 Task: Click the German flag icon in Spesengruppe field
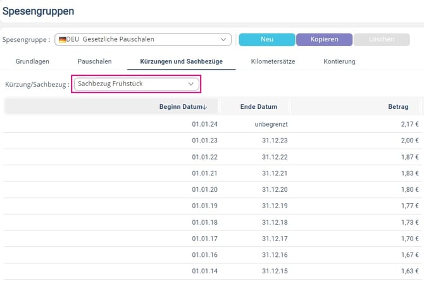coord(62,39)
